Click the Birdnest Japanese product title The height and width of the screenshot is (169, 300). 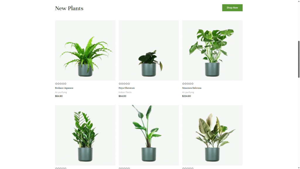point(64,88)
